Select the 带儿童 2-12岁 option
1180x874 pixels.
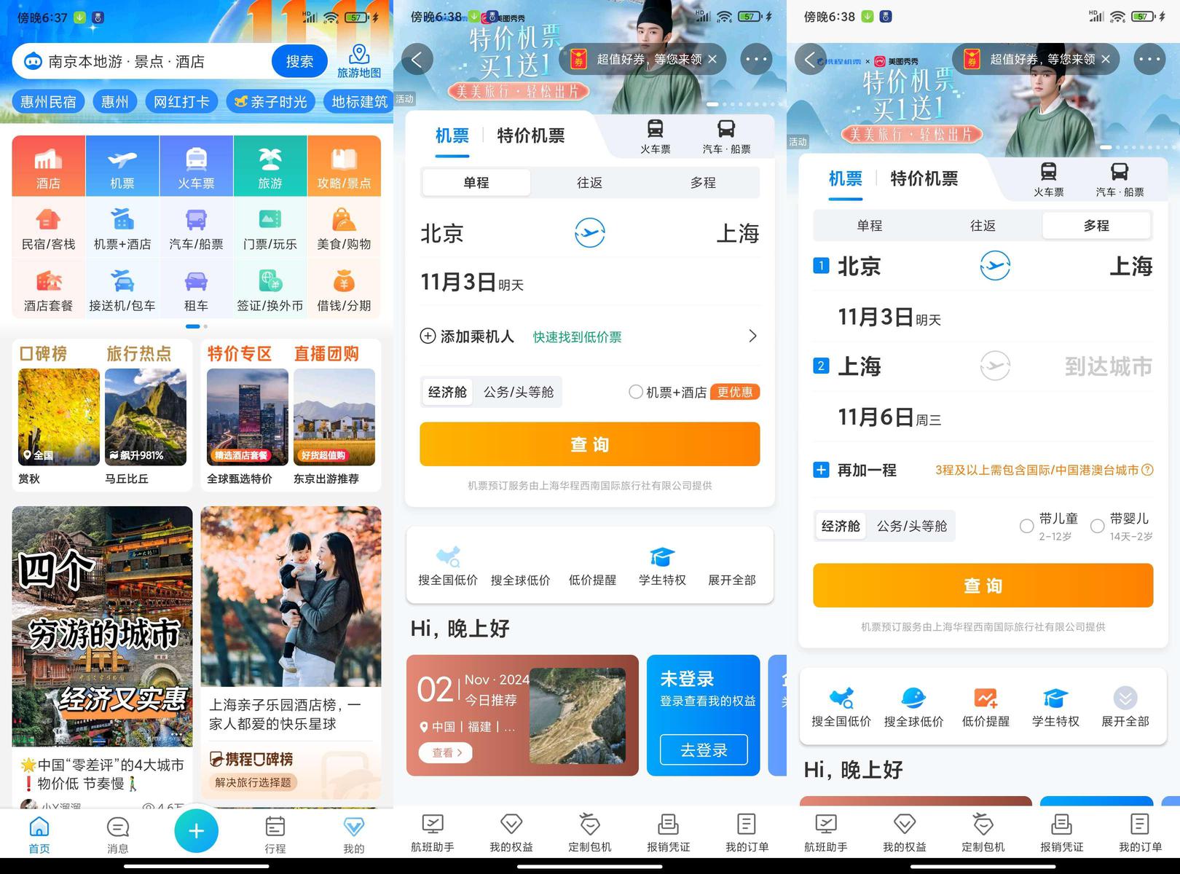pyautogui.click(x=1026, y=526)
